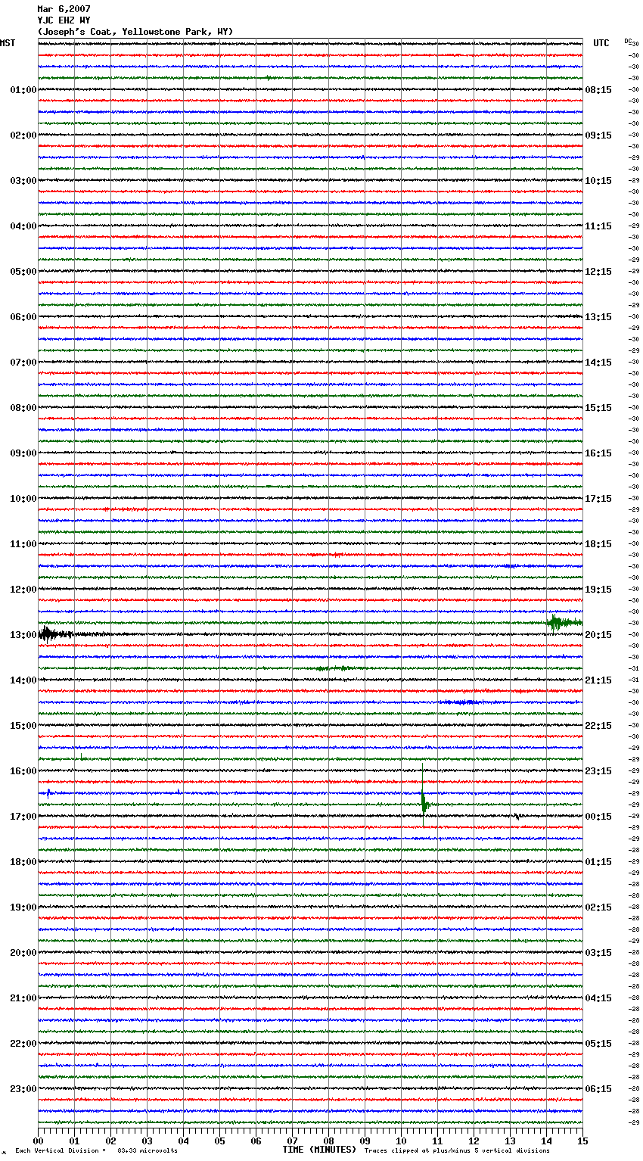Viewport: 643px width, 1161px height.
Task: Click the large green spike near 16:45 MST
Action: tap(424, 801)
